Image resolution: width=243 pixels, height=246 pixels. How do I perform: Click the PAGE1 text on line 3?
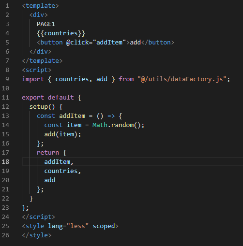[46, 24]
